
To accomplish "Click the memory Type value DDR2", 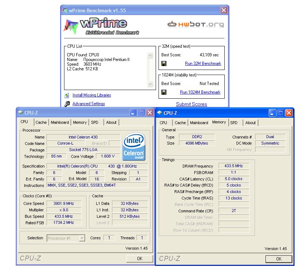I will [197, 137].
